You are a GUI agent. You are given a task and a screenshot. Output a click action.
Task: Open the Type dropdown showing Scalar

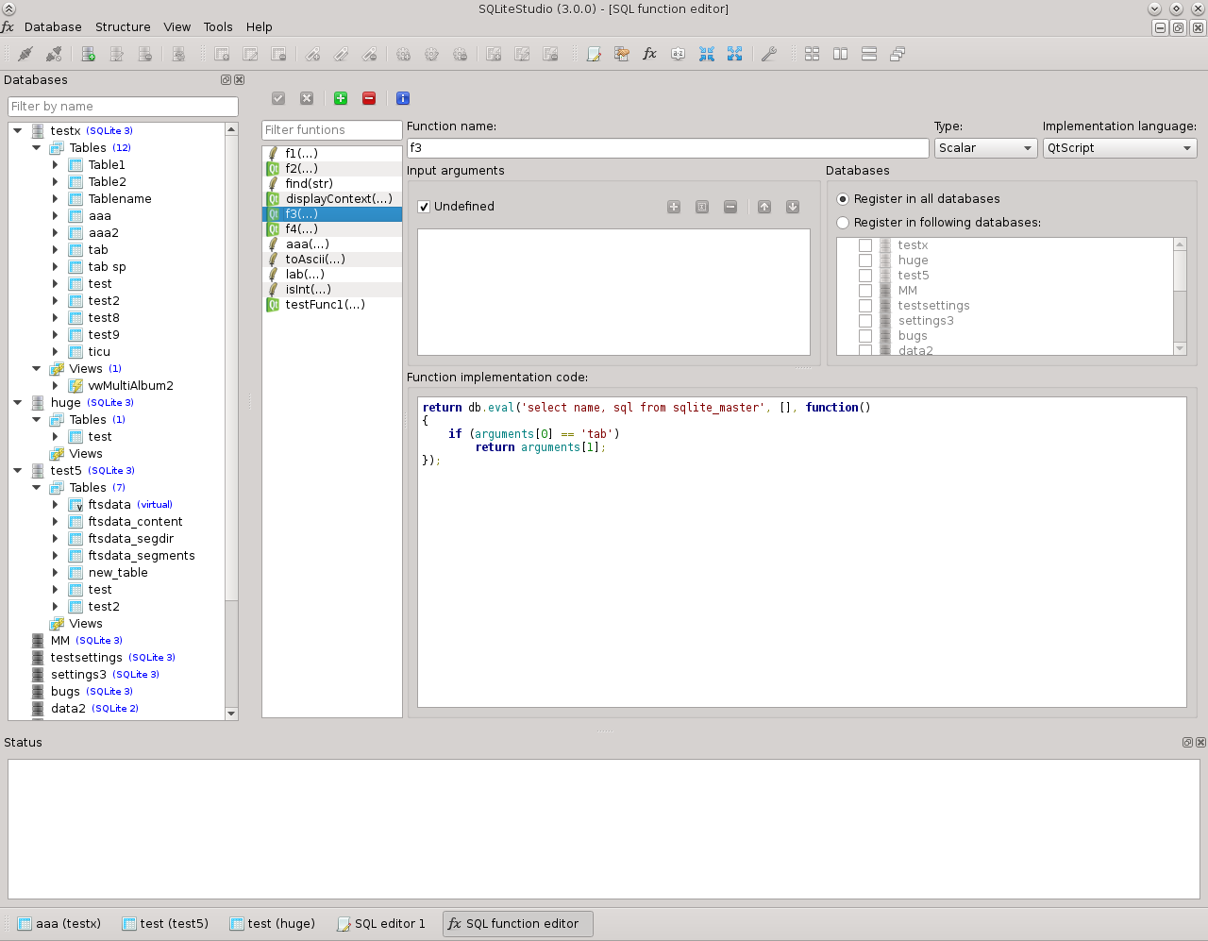pyautogui.click(x=985, y=147)
